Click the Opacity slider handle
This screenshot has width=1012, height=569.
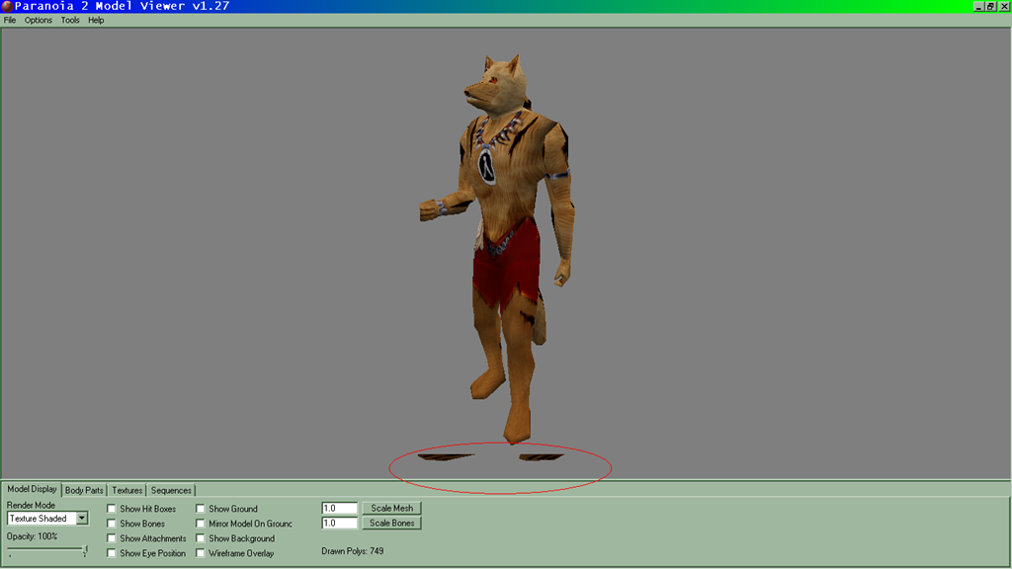point(85,551)
